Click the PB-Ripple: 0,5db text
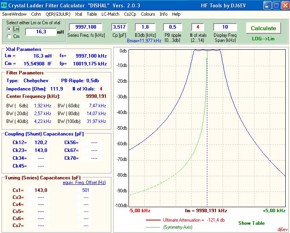290x233 pixels. point(80,81)
